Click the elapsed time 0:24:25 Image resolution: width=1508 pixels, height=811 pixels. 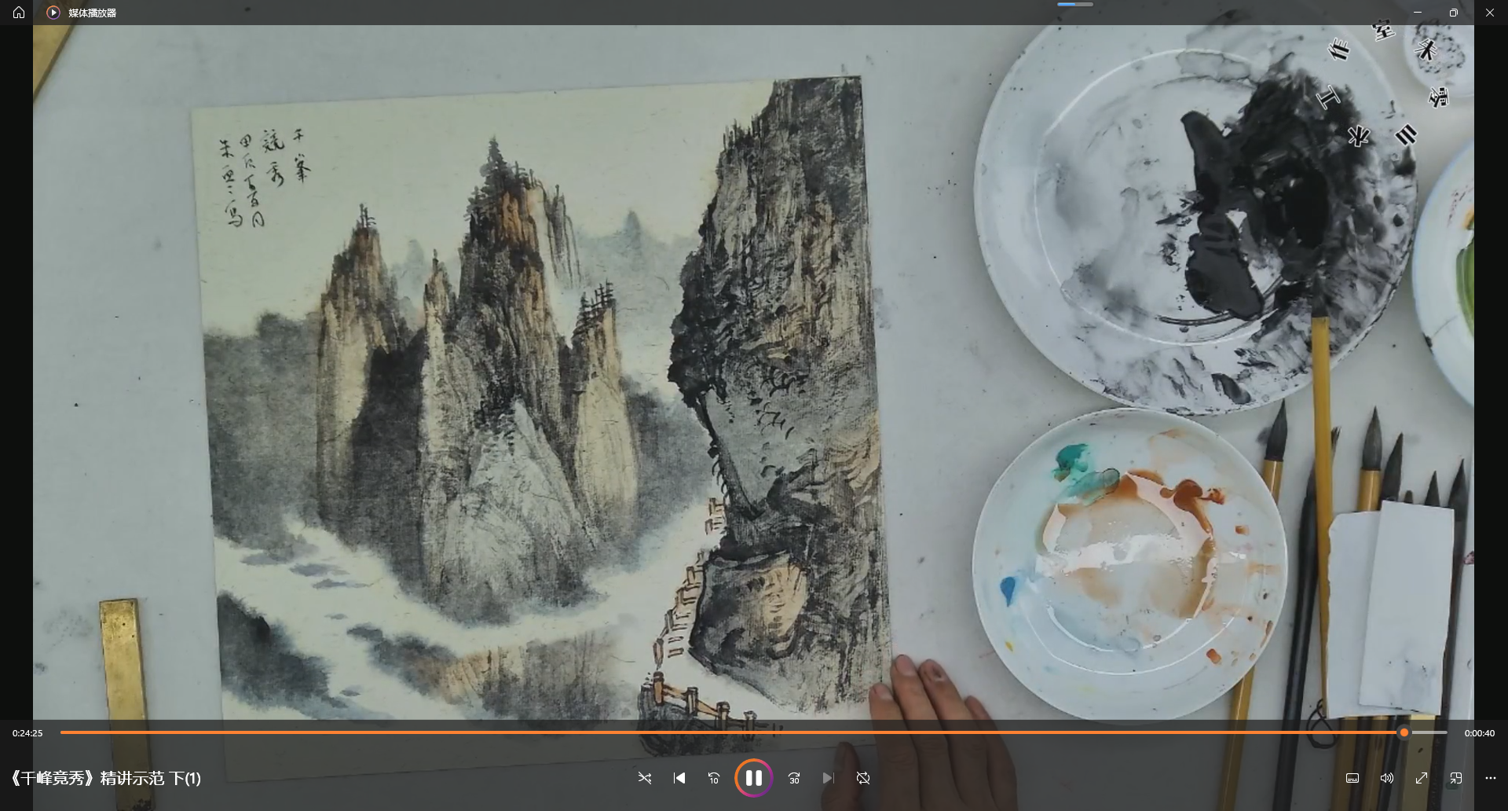click(27, 733)
